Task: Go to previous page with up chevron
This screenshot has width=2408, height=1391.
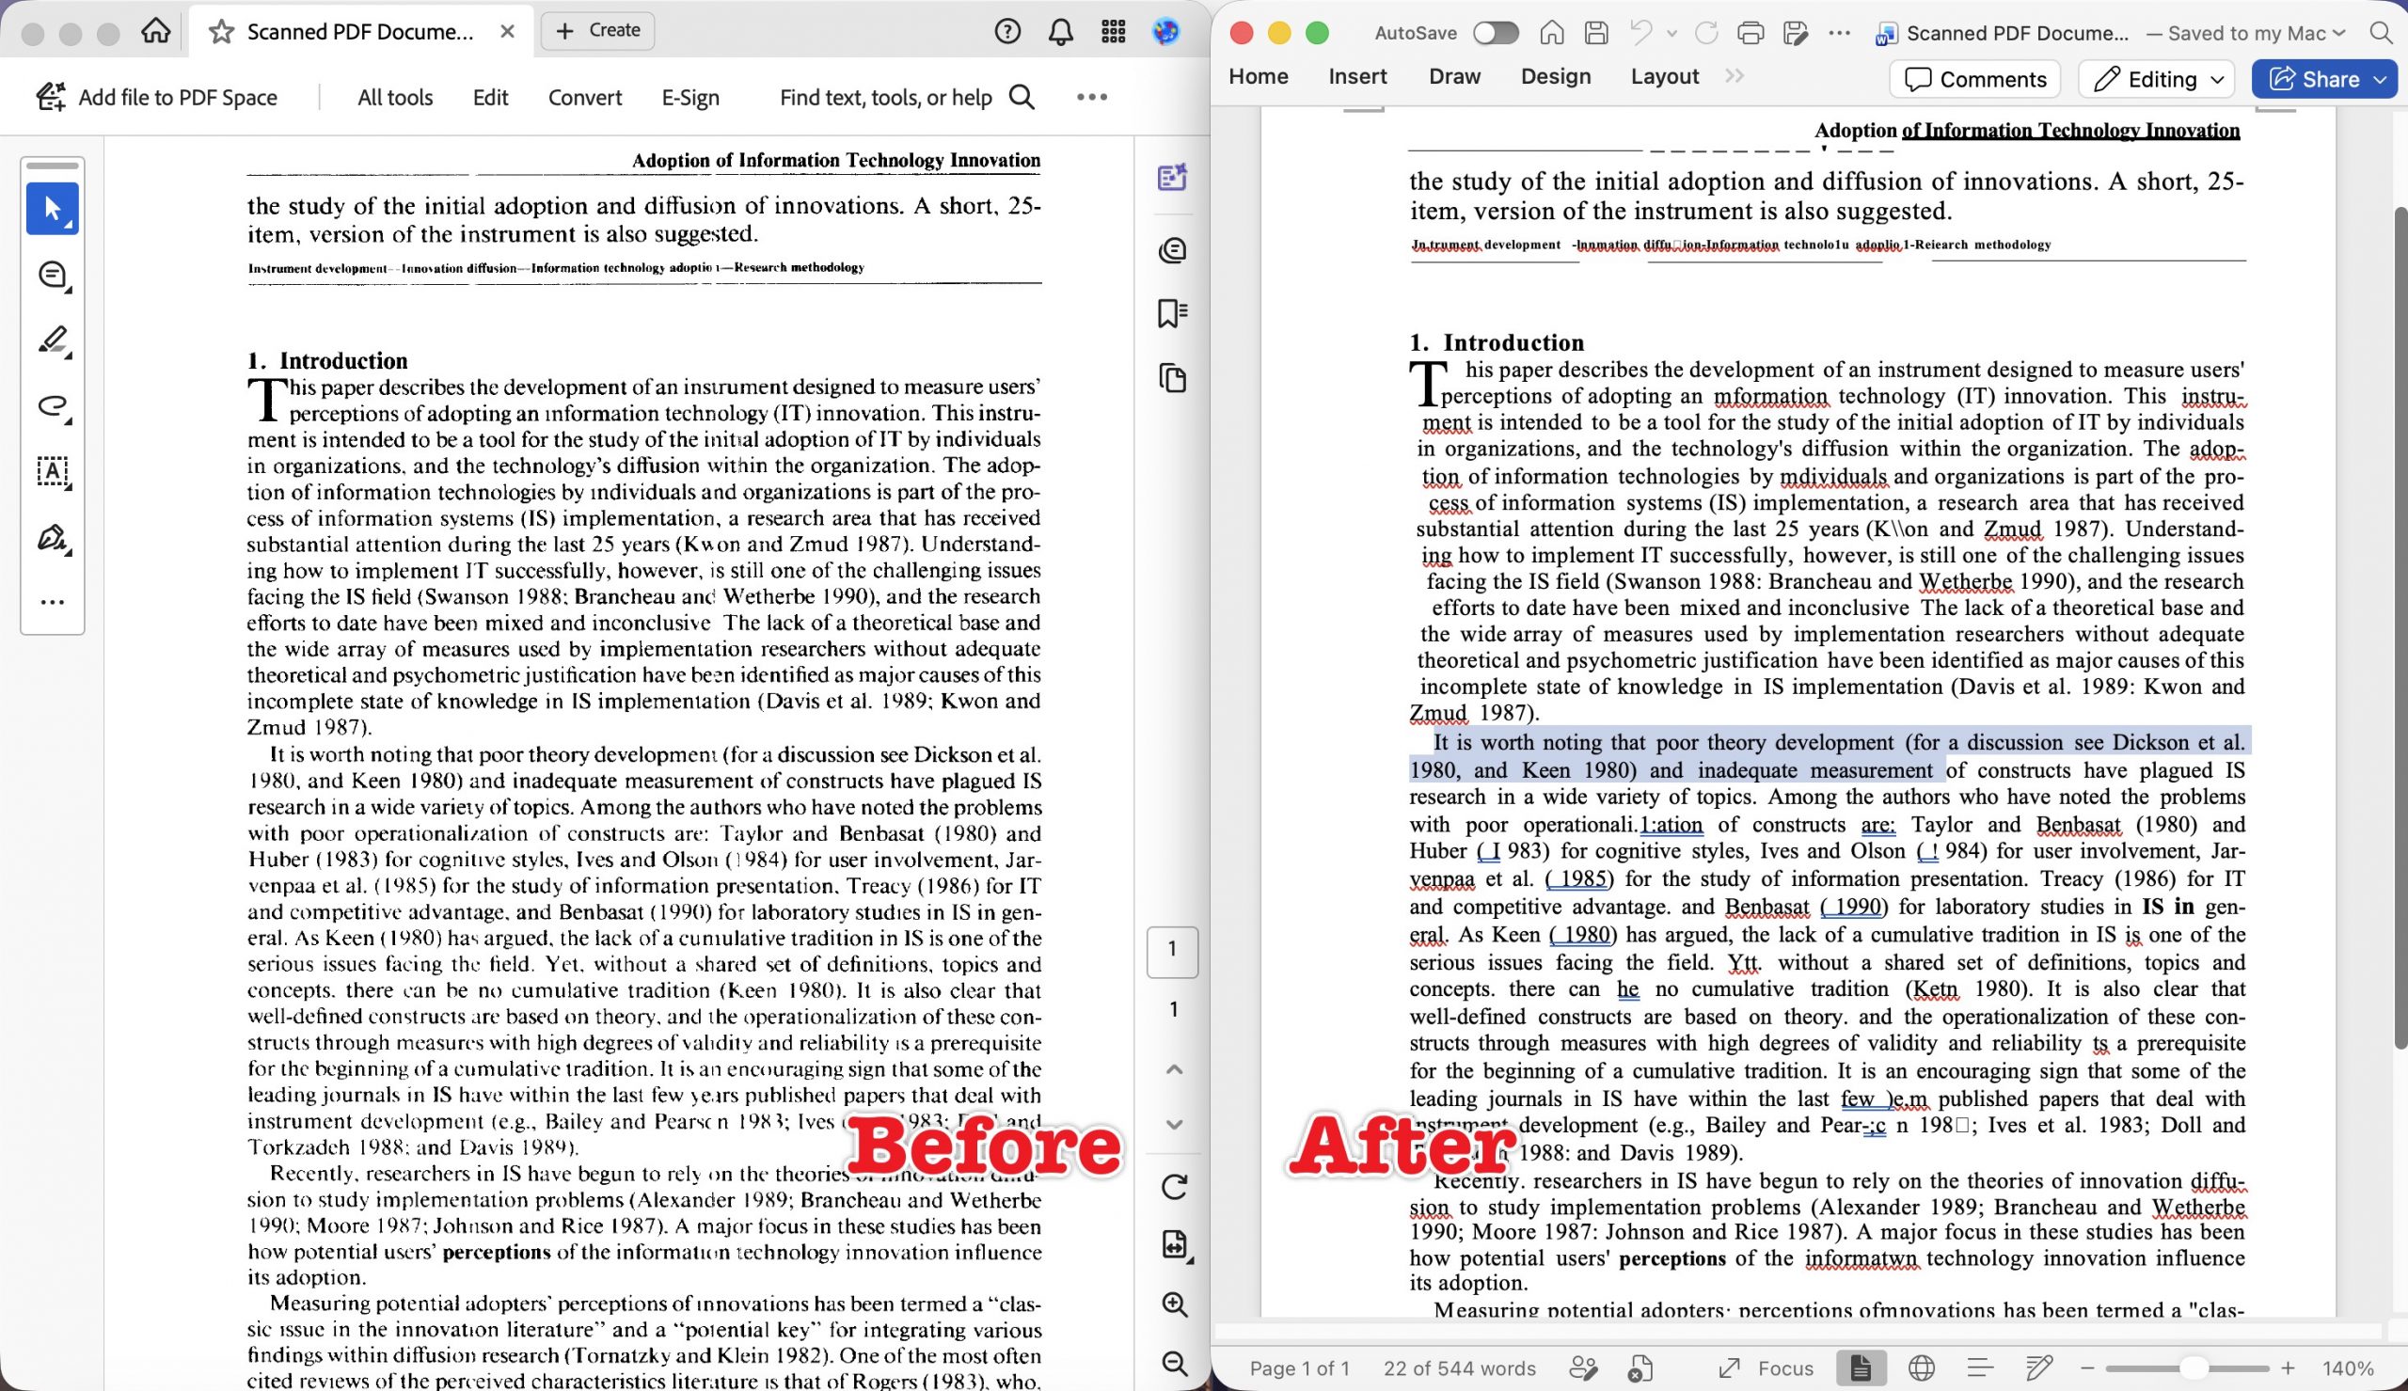Action: [1174, 1069]
